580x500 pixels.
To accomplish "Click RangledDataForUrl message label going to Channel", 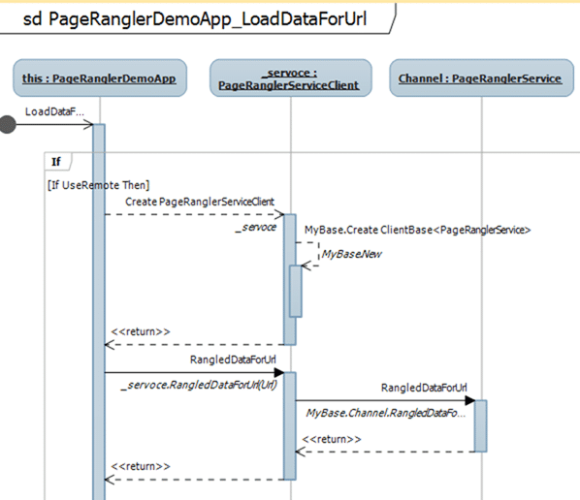I will (424, 388).
